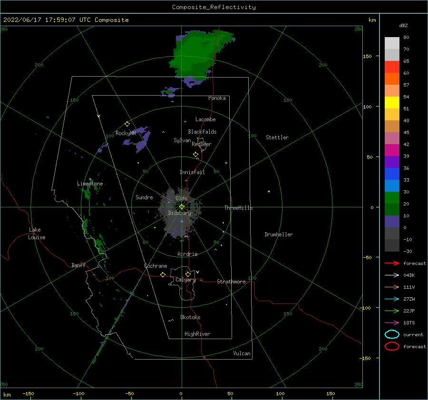Pick the red 60–65 dBZ color swatch
The width and height of the screenshot is (428, 400).
pyautogui.click(x=392, y=67)
